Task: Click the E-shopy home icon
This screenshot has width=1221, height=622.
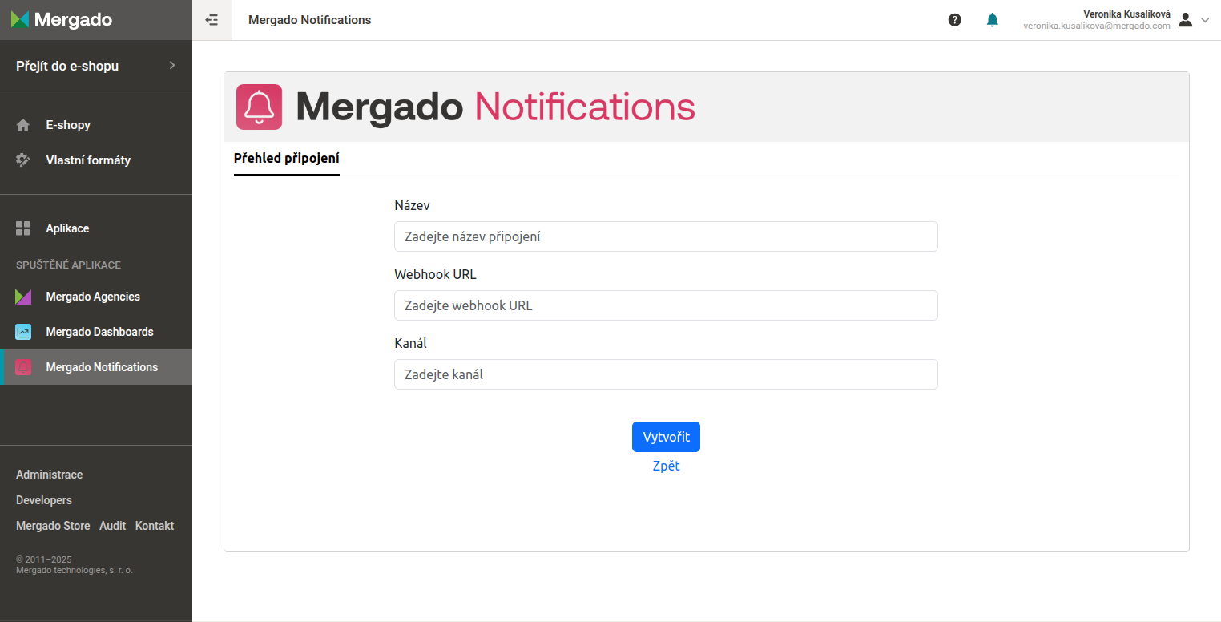Action: [23, 125]
